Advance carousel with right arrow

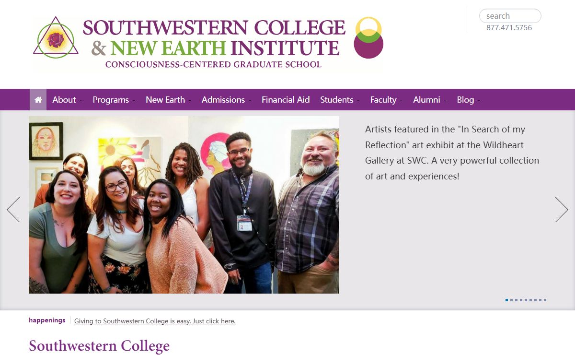(x=562, y=210)
